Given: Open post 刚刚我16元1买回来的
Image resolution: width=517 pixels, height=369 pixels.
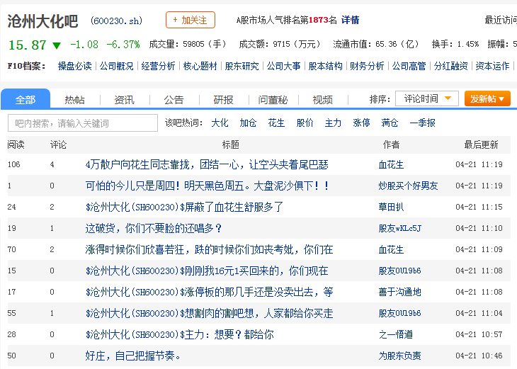Looking at the screenshot, I should pyautogui.click(x=207, y=271).
